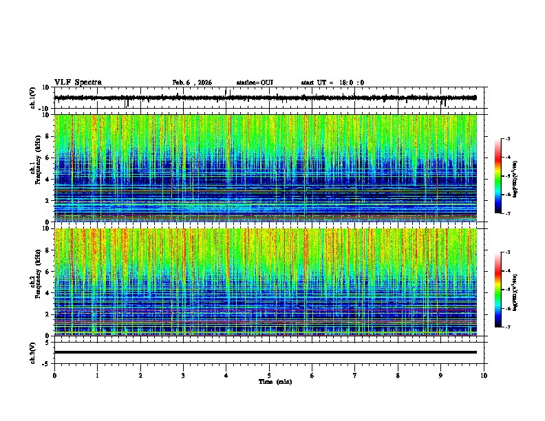Click the "2" kHz tick of ch.2 spectrogram
The height and width of the screenshot is (421, 545).
pos(47,314)
